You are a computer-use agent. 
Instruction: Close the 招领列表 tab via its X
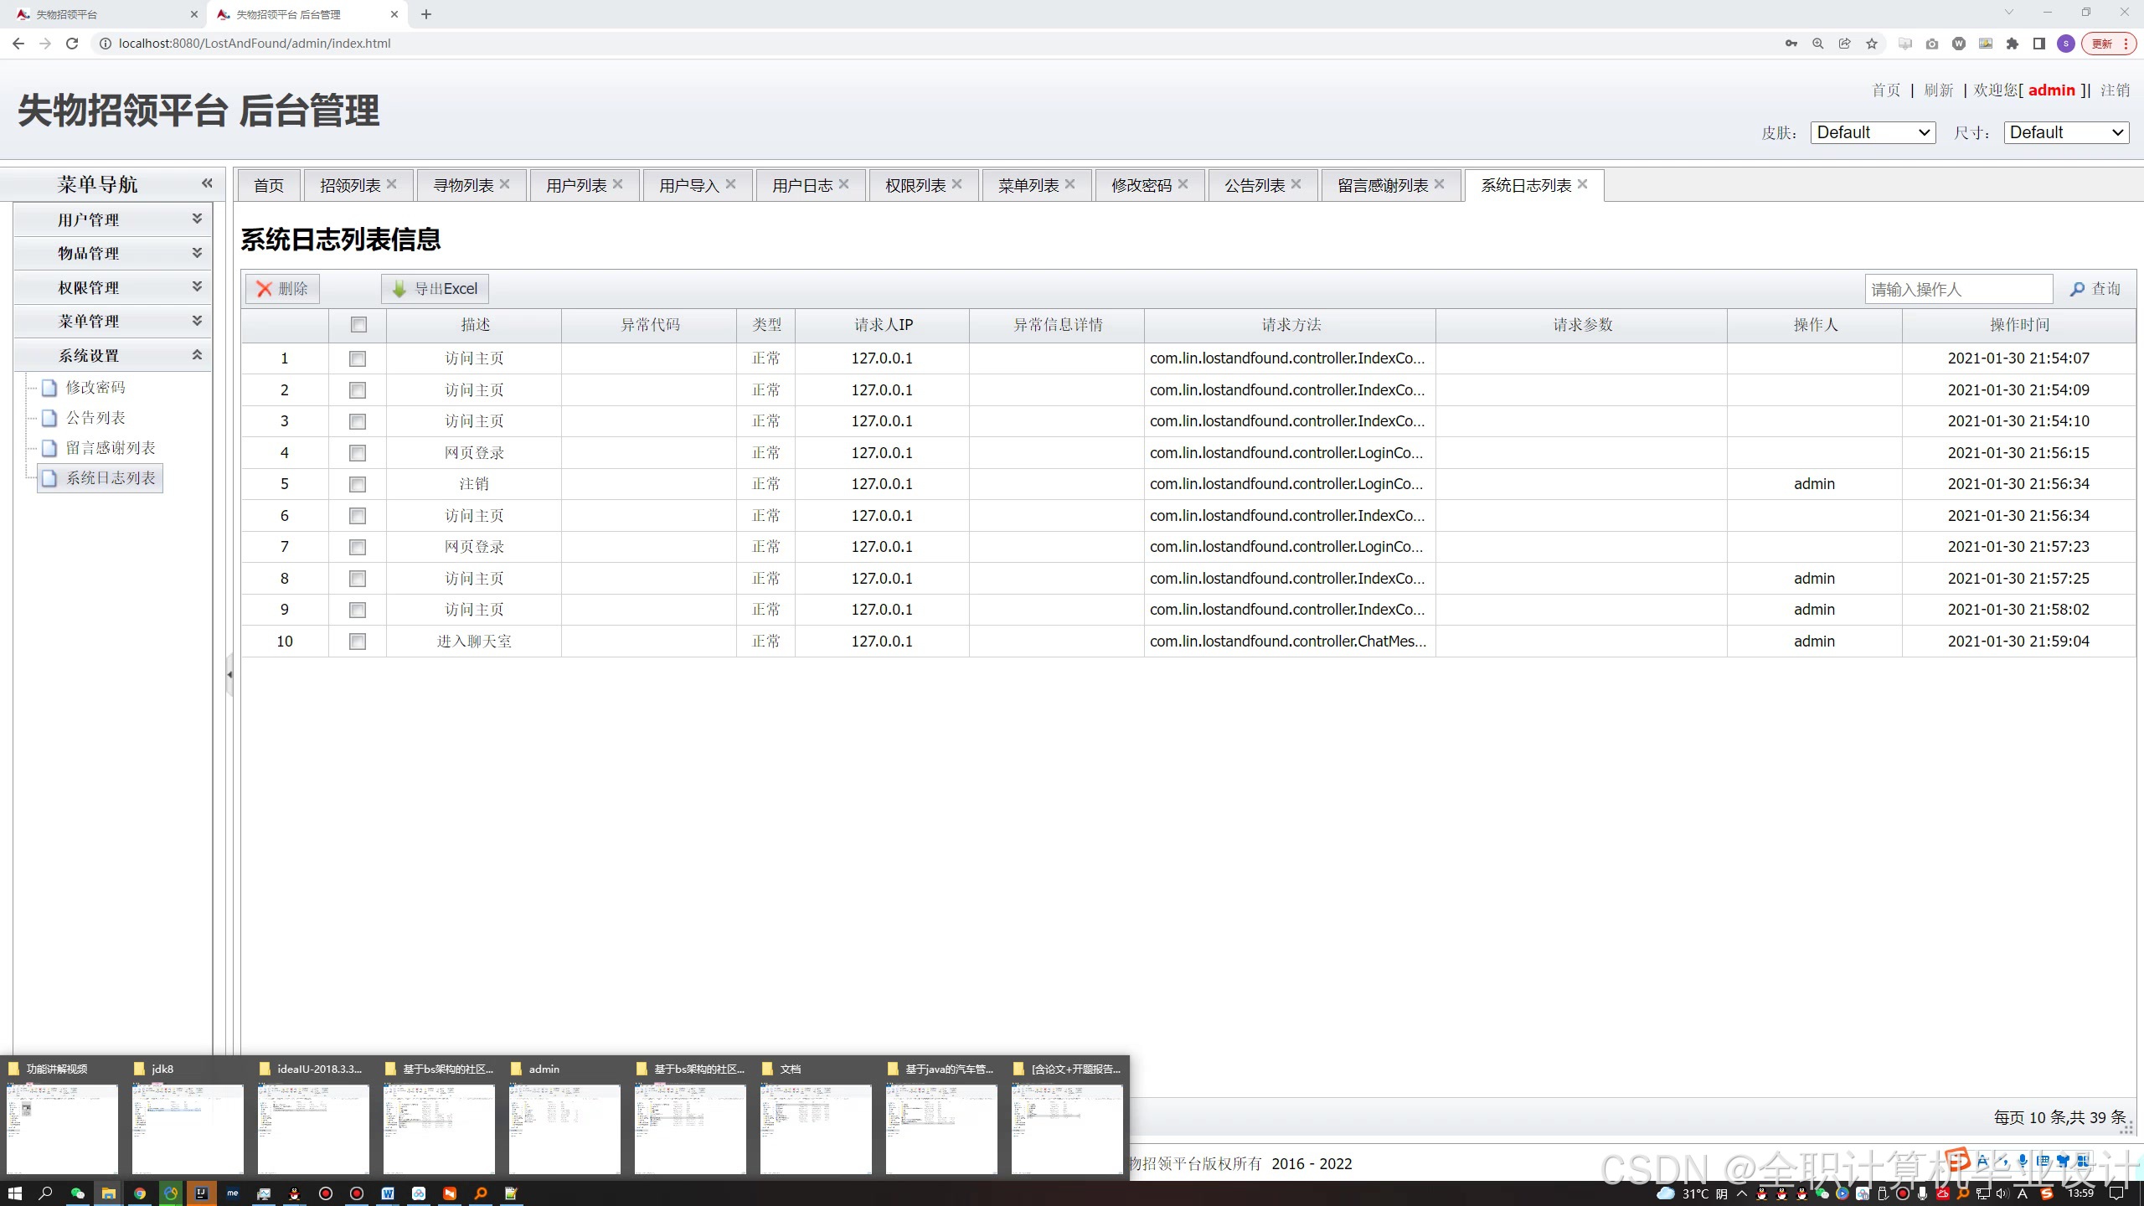point(392,184)
